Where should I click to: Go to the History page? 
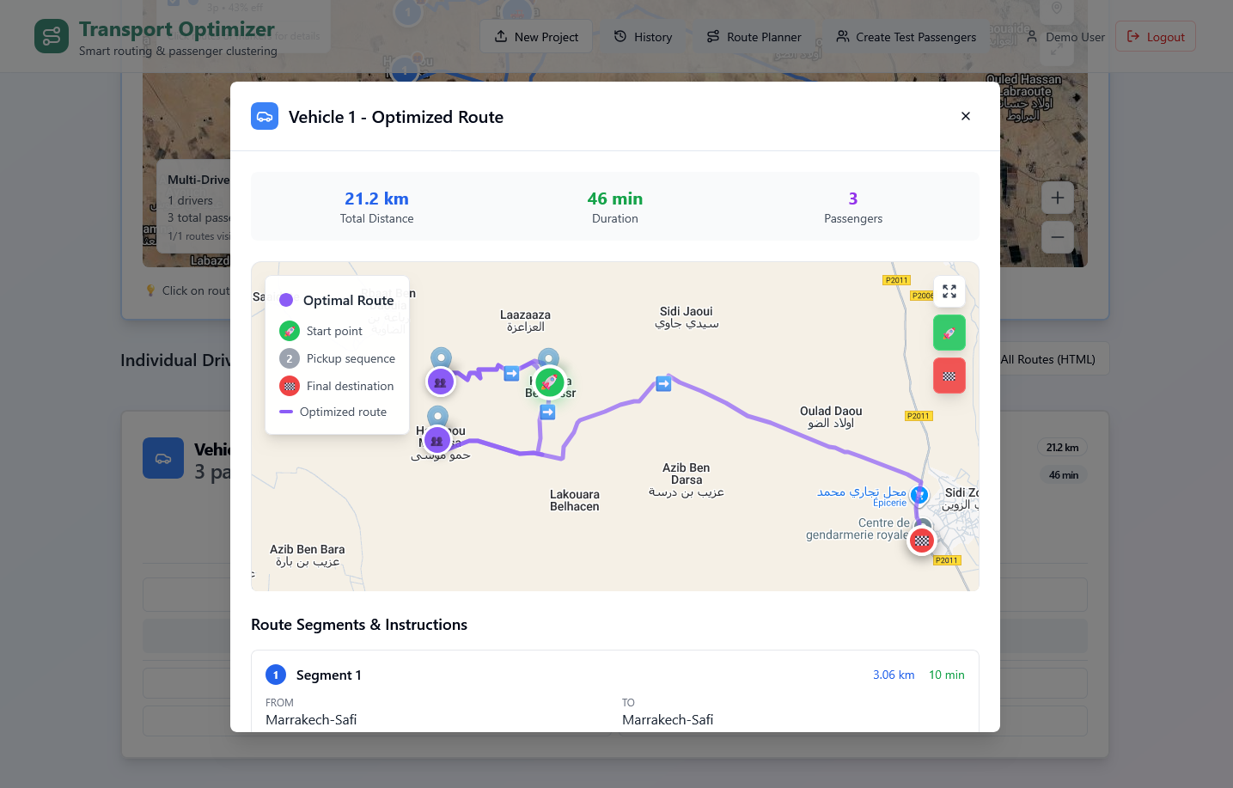(x=643, y=37)
